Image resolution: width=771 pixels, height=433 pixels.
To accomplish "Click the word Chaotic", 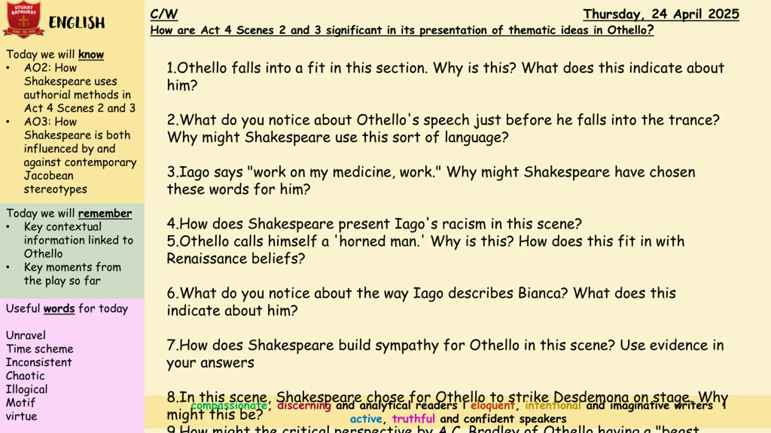I will (x=25, y=376).
